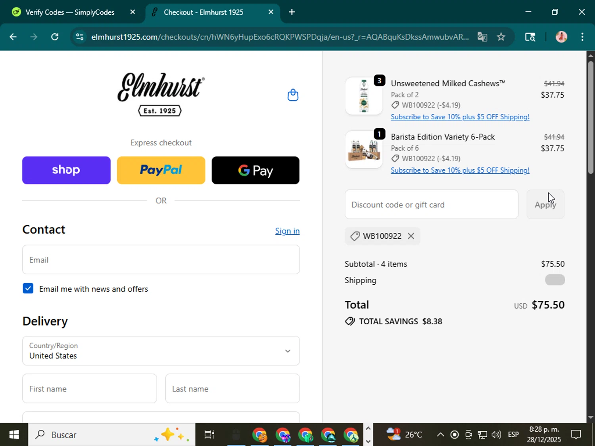Expand the Country/Region dropdown
The image size is (595, 446).
point(161,351)
